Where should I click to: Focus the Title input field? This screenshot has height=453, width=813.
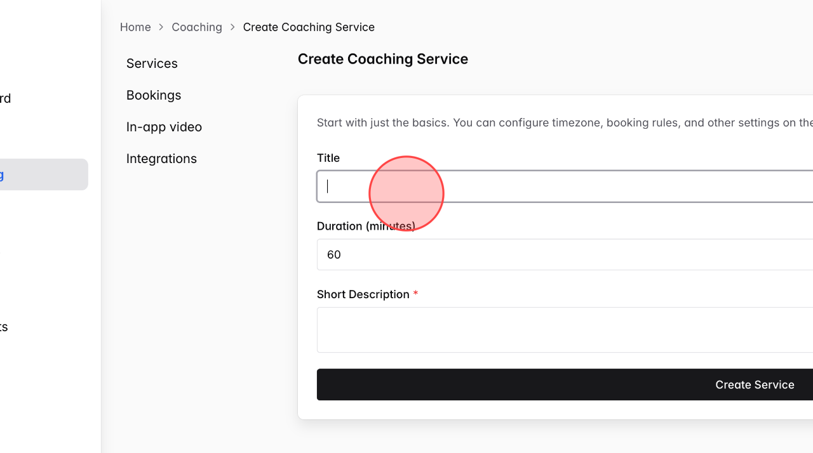pos(565,187)
